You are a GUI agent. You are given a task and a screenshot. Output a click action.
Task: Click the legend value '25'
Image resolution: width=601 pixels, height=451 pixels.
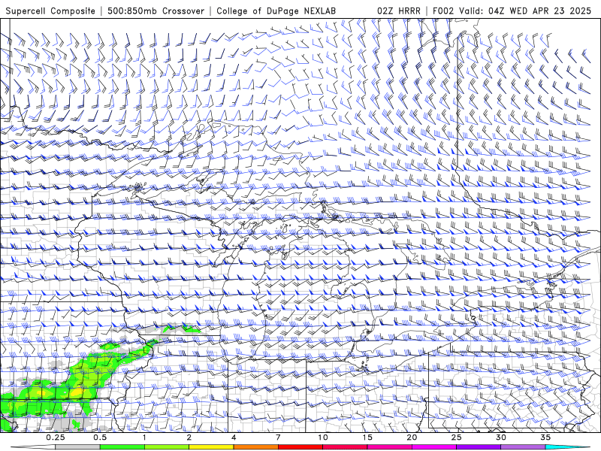point(457,437)
